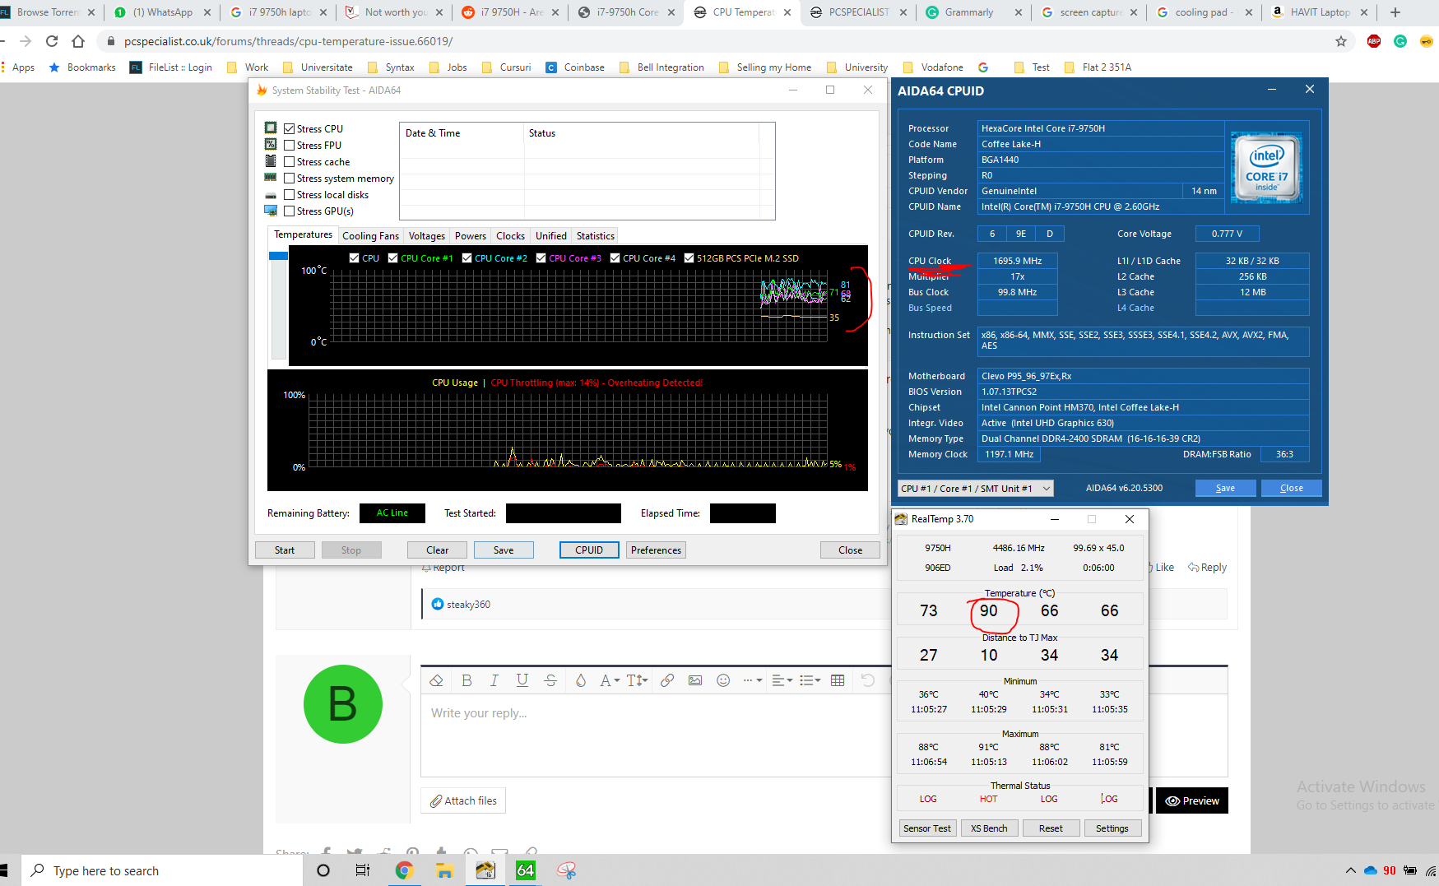The image size is (1439, 886).
Task: Switch to Statistics tab
Action: coord(595,236)
